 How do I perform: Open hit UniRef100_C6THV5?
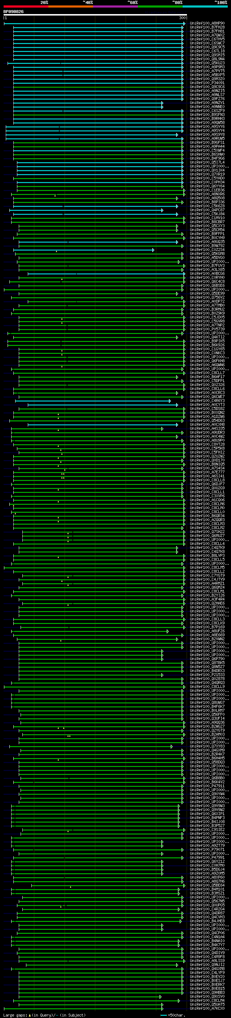click(x=207, y=39)
